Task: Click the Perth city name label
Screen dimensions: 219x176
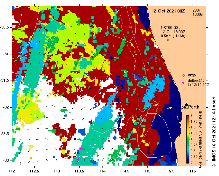Action: 194,107
